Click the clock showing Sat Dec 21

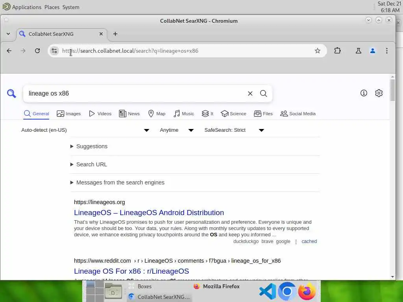[389, 7]
